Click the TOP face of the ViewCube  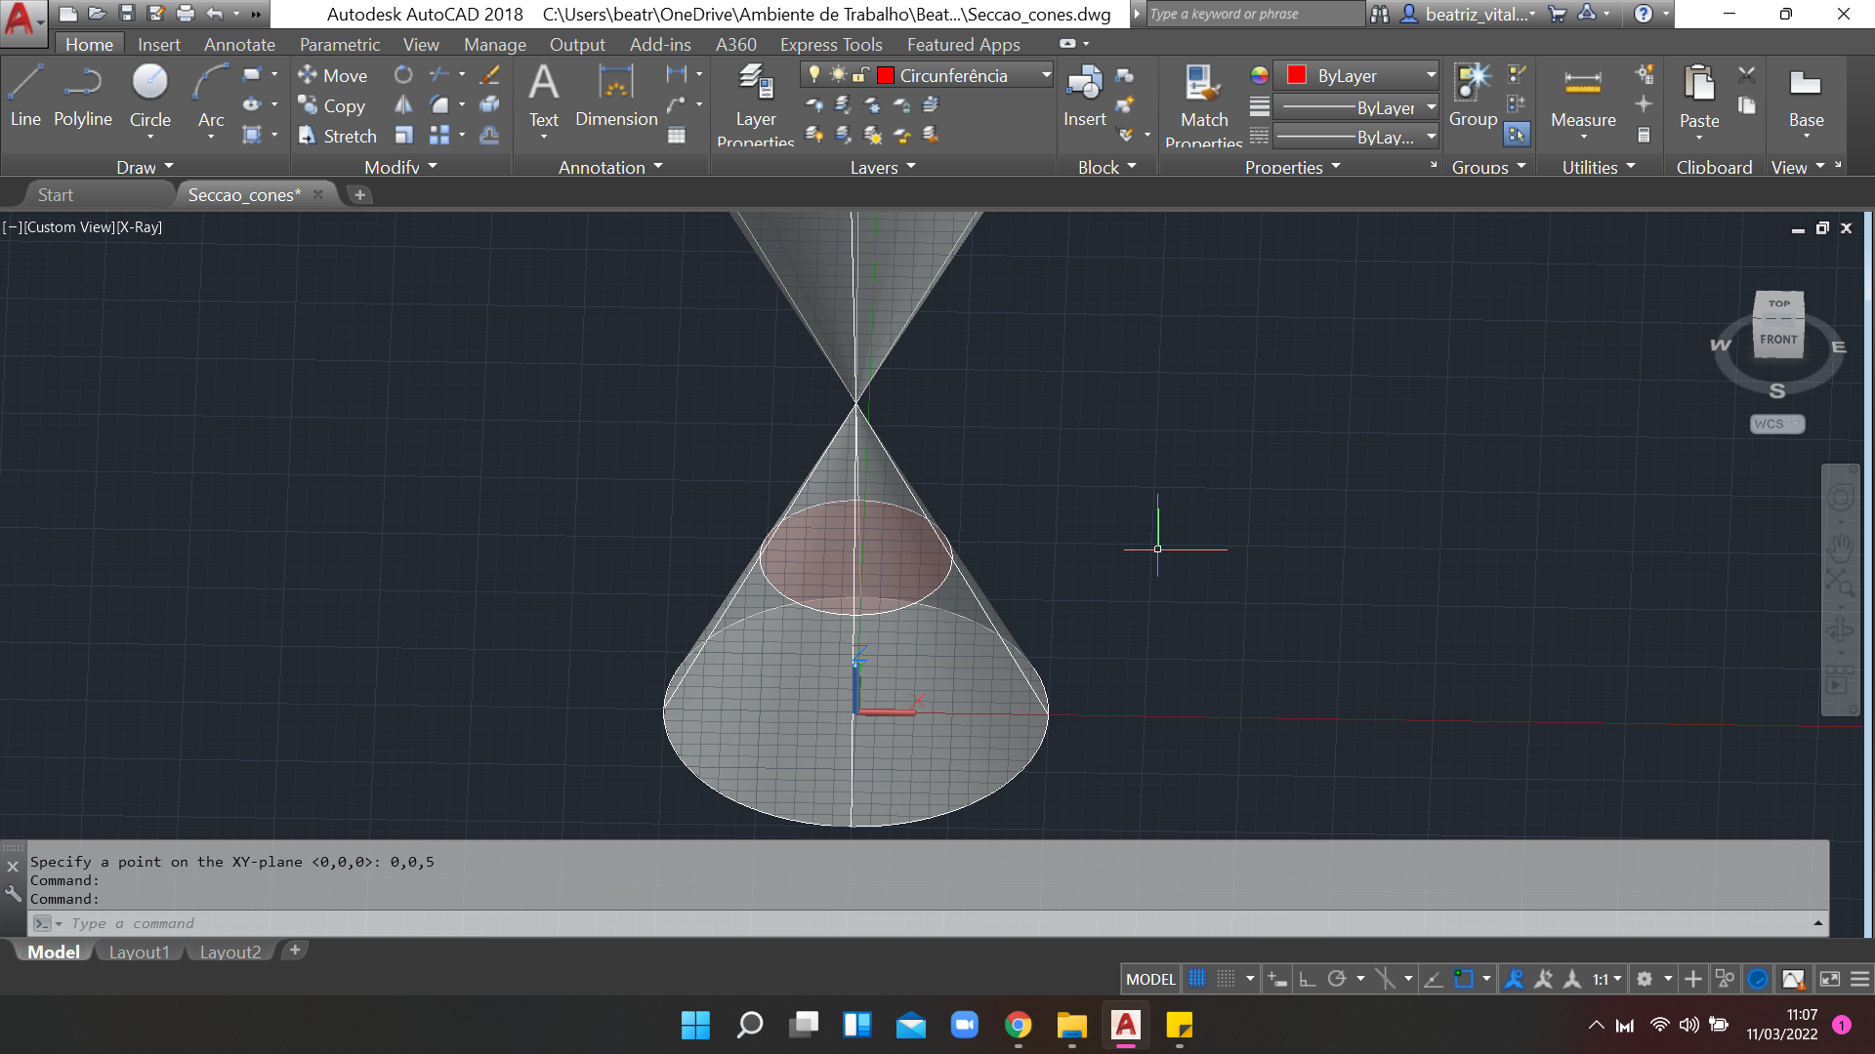1779,304
